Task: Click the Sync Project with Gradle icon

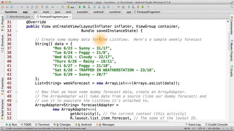Action: pos(129,7)
